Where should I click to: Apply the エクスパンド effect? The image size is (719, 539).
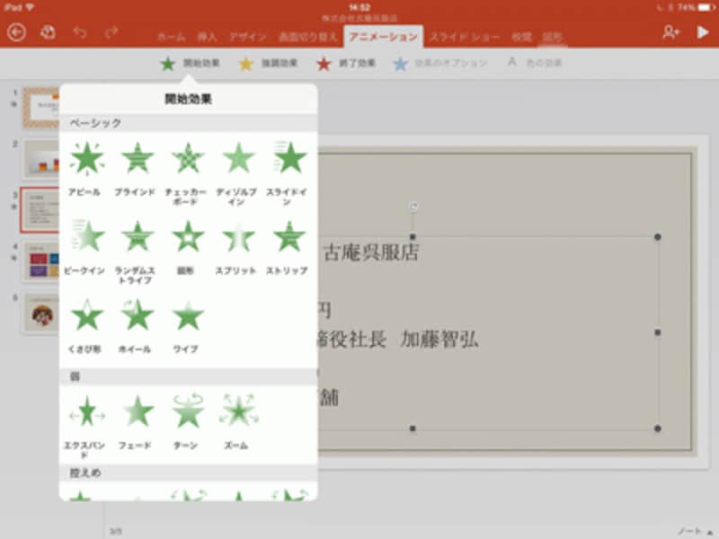pyautogui.click(x=85, y=426)
